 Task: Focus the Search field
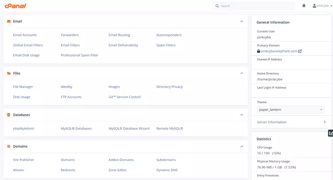254,6
